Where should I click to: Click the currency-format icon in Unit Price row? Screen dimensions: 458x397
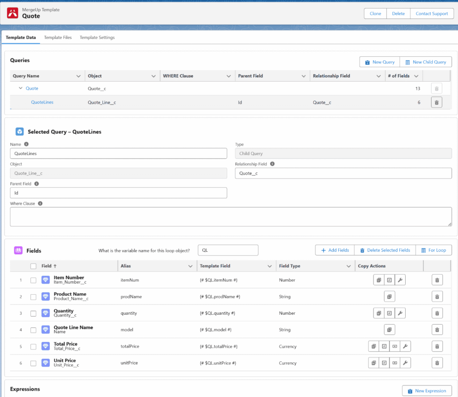point(394,363)
